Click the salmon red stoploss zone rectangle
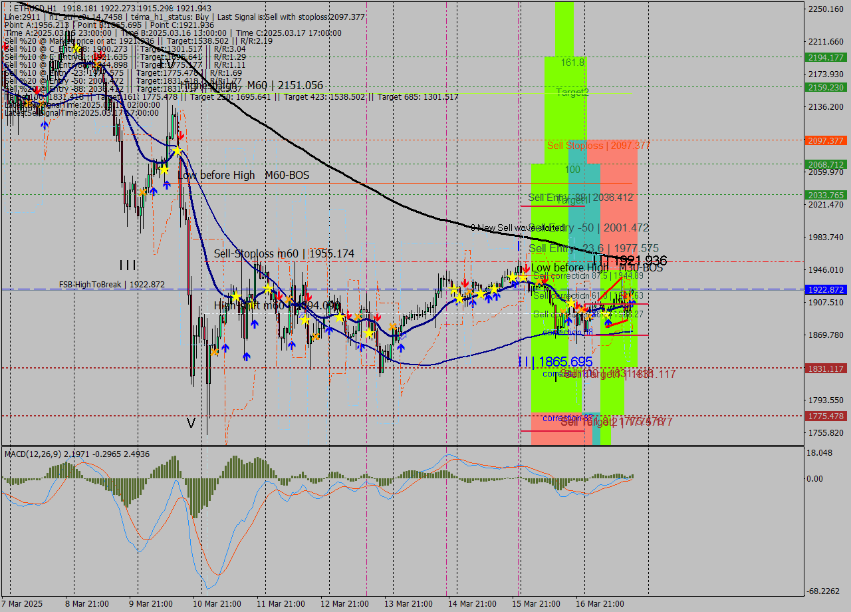The width and height of the screenshot is (851, 612). tap(618, 200)
